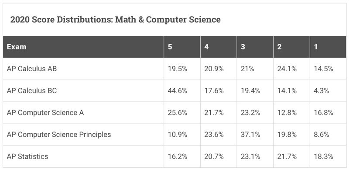This screenshot has height=170, width=349.
Task: Click the AP Statistics row label
Action: coord(27,156)
